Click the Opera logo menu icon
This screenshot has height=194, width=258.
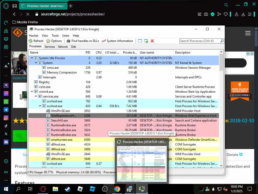pyautogui.click(x=6, y=6)
